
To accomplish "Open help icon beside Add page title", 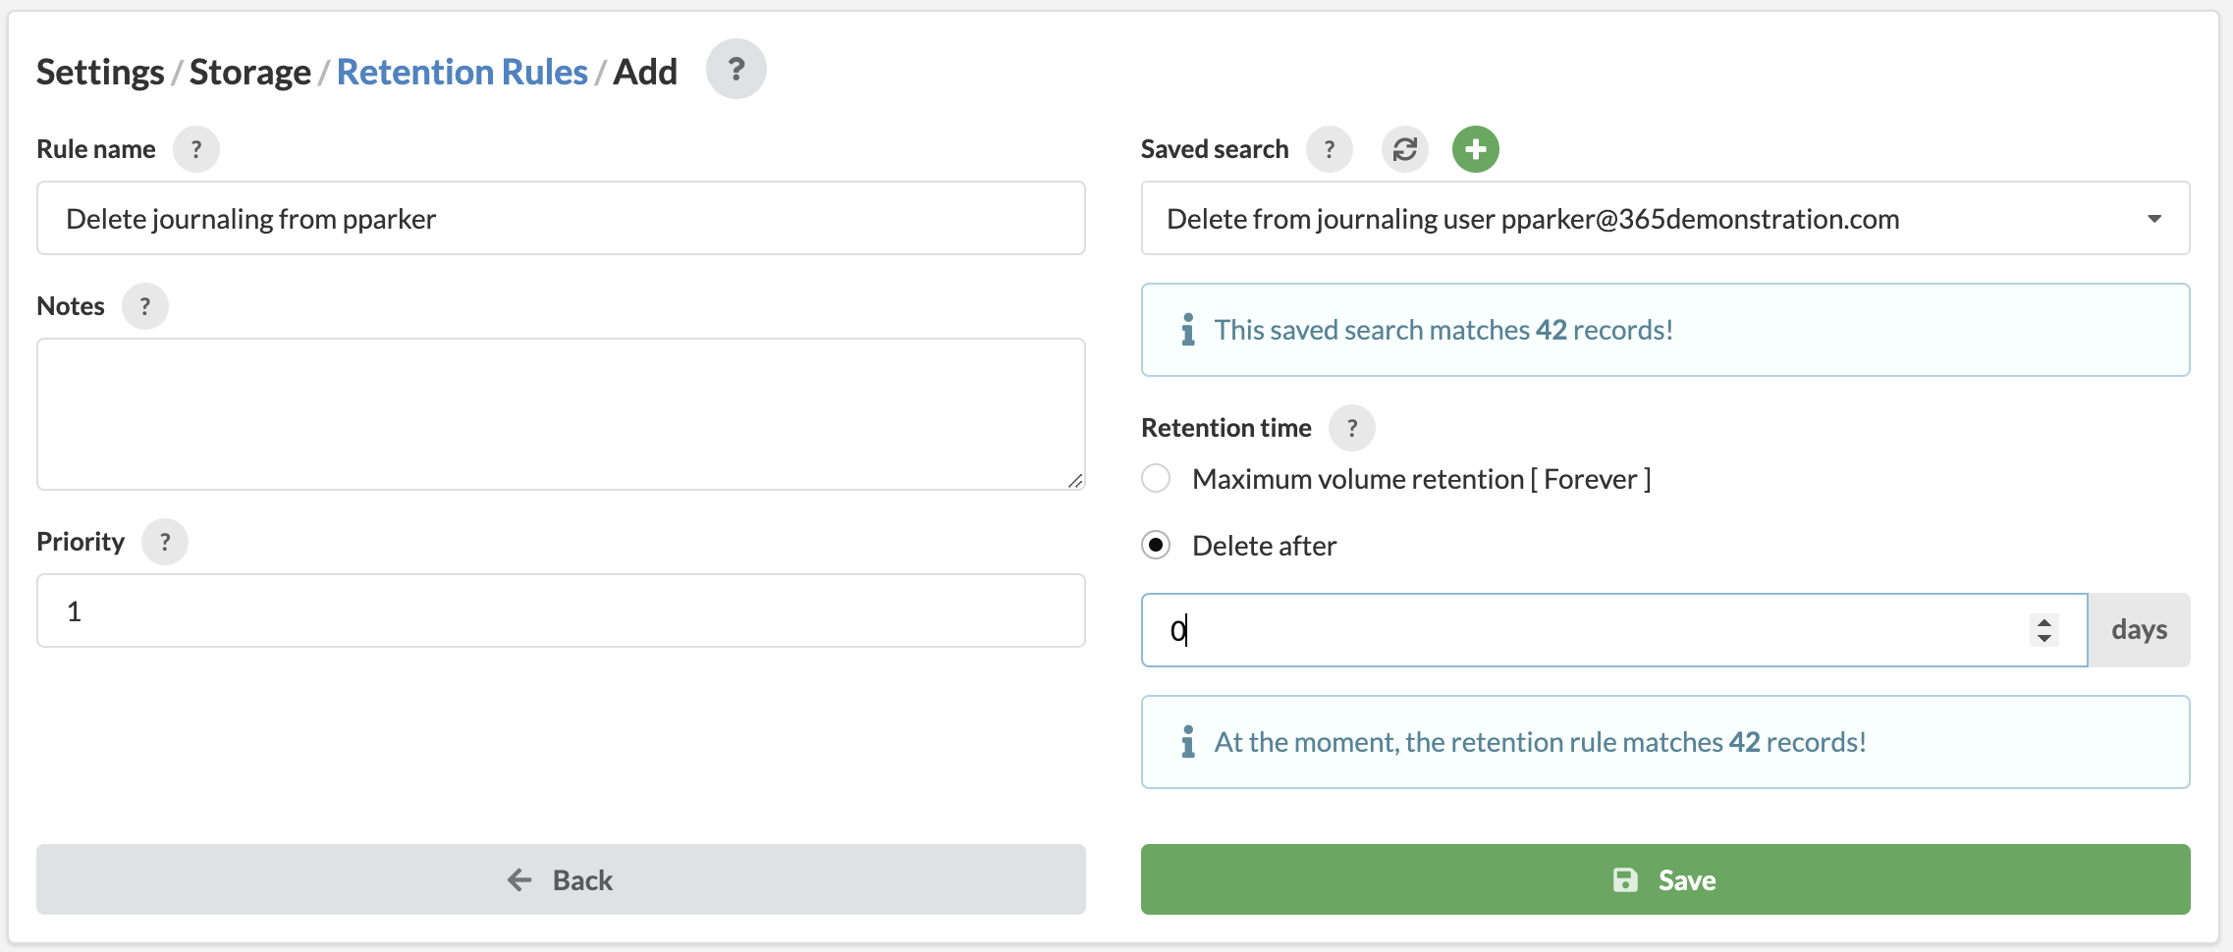I will pos(735,70).
